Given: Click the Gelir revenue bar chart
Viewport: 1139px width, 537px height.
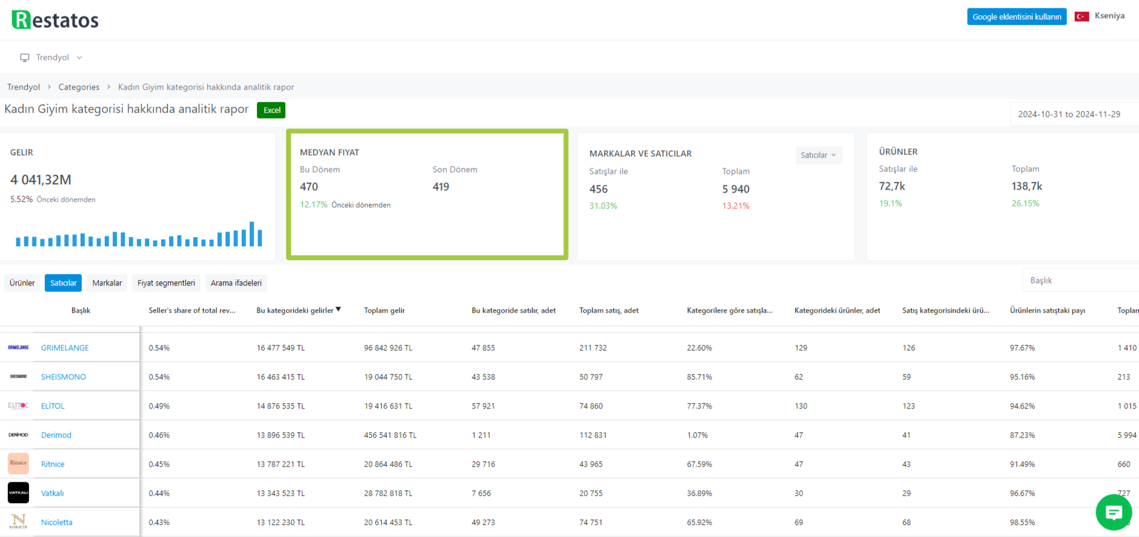Looking at the screenshot, I should tap(139, 234).
